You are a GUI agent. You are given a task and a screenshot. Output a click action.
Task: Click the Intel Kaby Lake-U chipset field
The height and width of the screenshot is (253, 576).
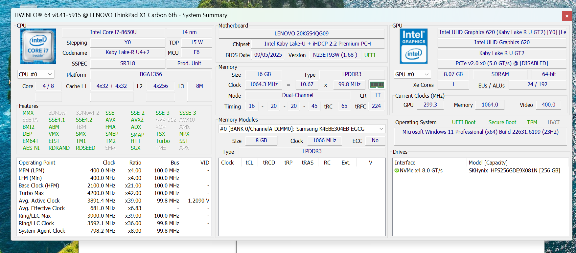318,44
